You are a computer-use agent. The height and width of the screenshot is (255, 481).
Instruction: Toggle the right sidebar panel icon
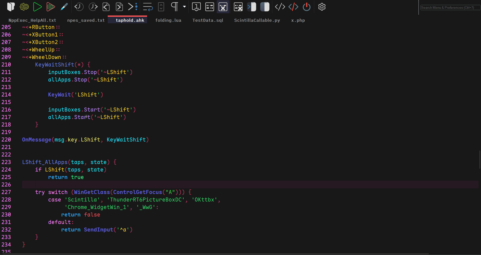coord(265,7)
